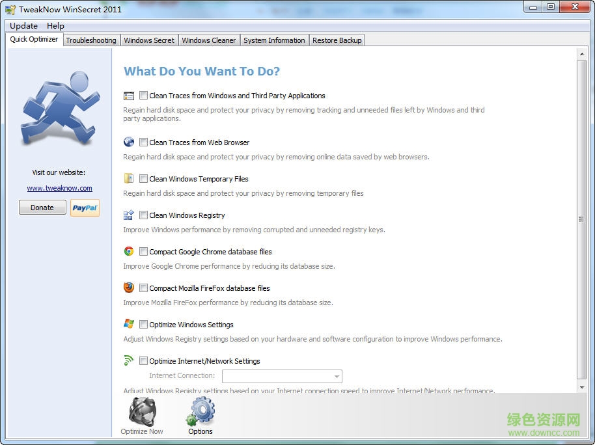Select the Restore Backup tab

point(337,40)
